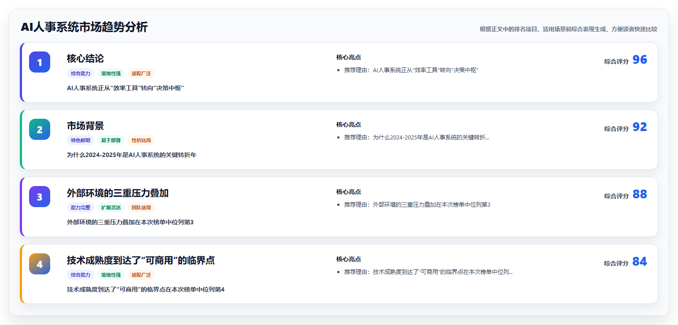Click summary AI人事系统正从"效率工具"转向"决策中枢" under 核心结论
The image size is (678, 325).
tap(125, 88)
